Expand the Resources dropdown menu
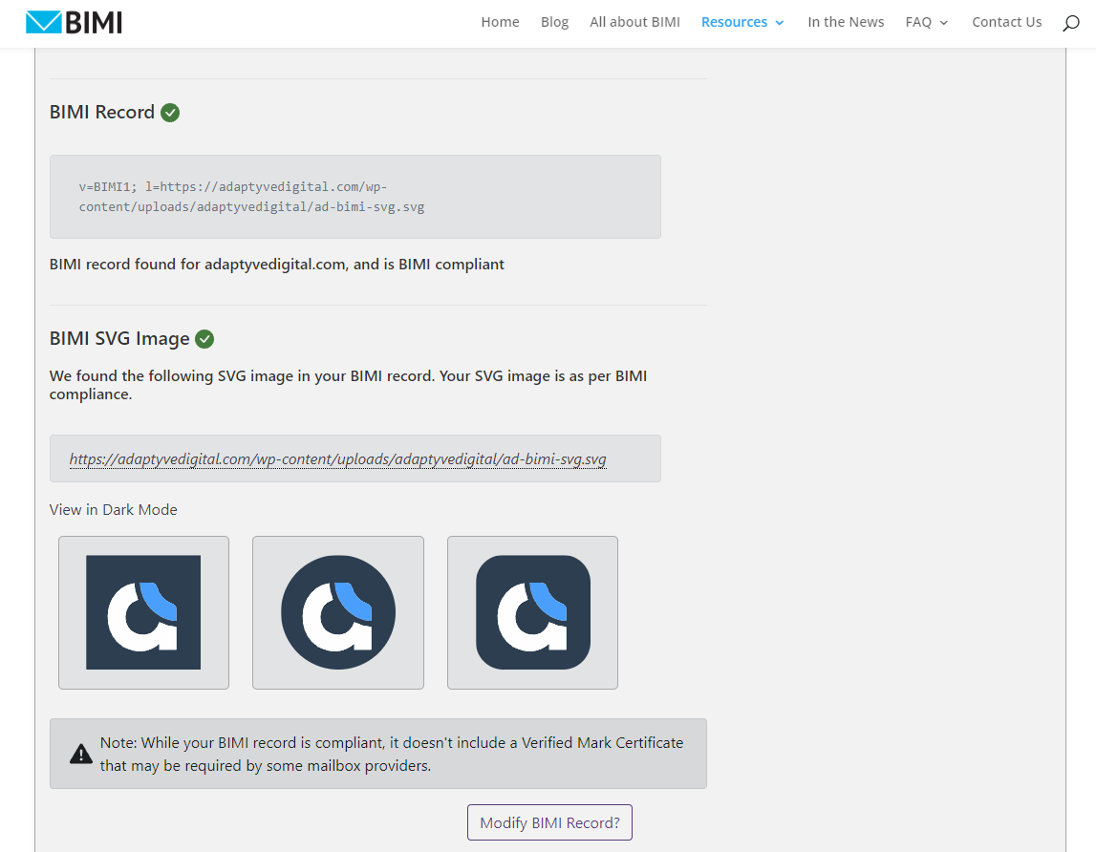The image size is (1096, 852). [742, 22]
